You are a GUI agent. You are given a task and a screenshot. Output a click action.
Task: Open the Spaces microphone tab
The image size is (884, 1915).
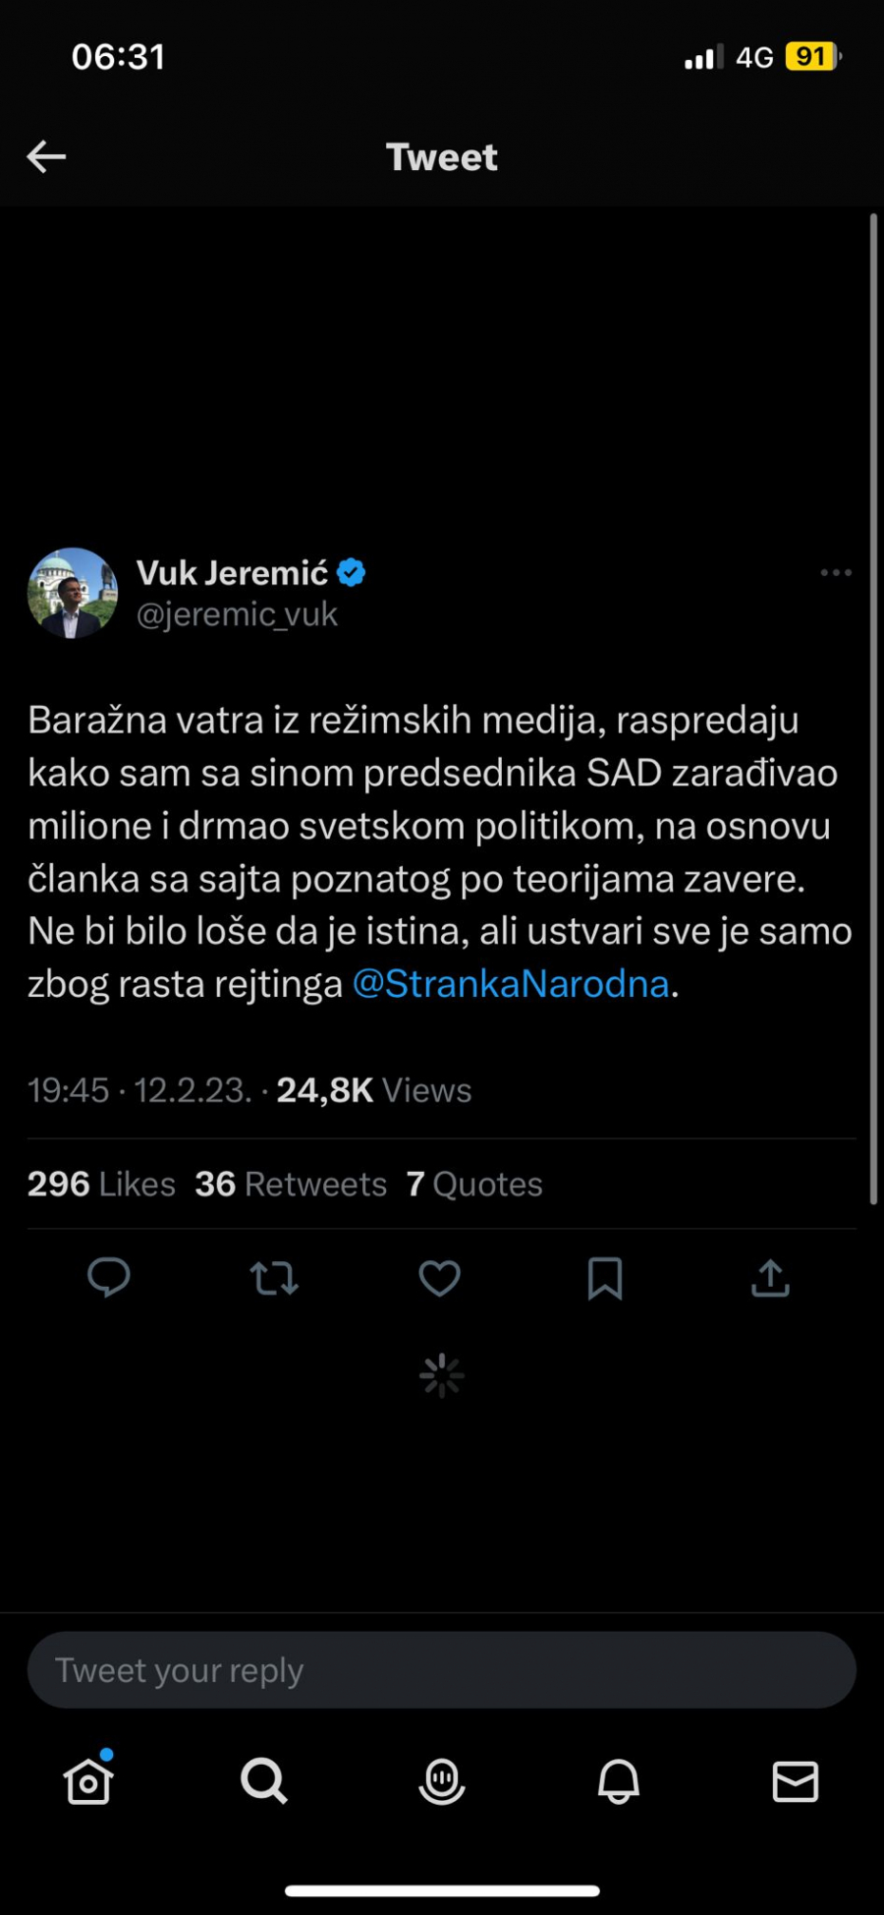[x=442, y=1780]
